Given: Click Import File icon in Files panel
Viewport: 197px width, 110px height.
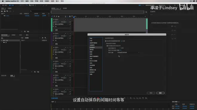Looking at the screenshot, I should pos(5,11).
